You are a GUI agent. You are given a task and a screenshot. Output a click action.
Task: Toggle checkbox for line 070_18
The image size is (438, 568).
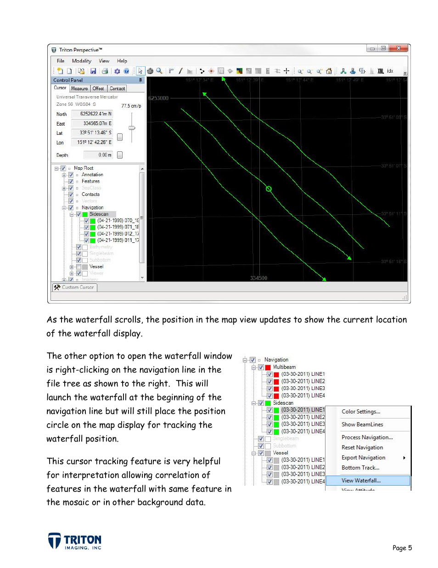click(x=86, y=221)
